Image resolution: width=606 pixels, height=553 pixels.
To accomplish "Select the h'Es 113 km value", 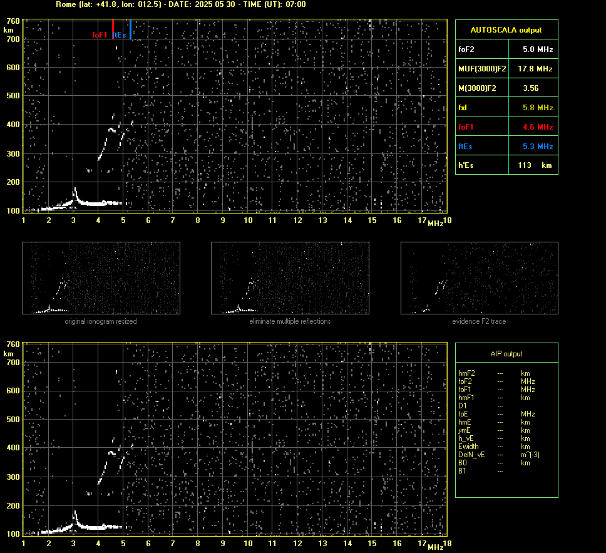I will click(x=535, y=165).
